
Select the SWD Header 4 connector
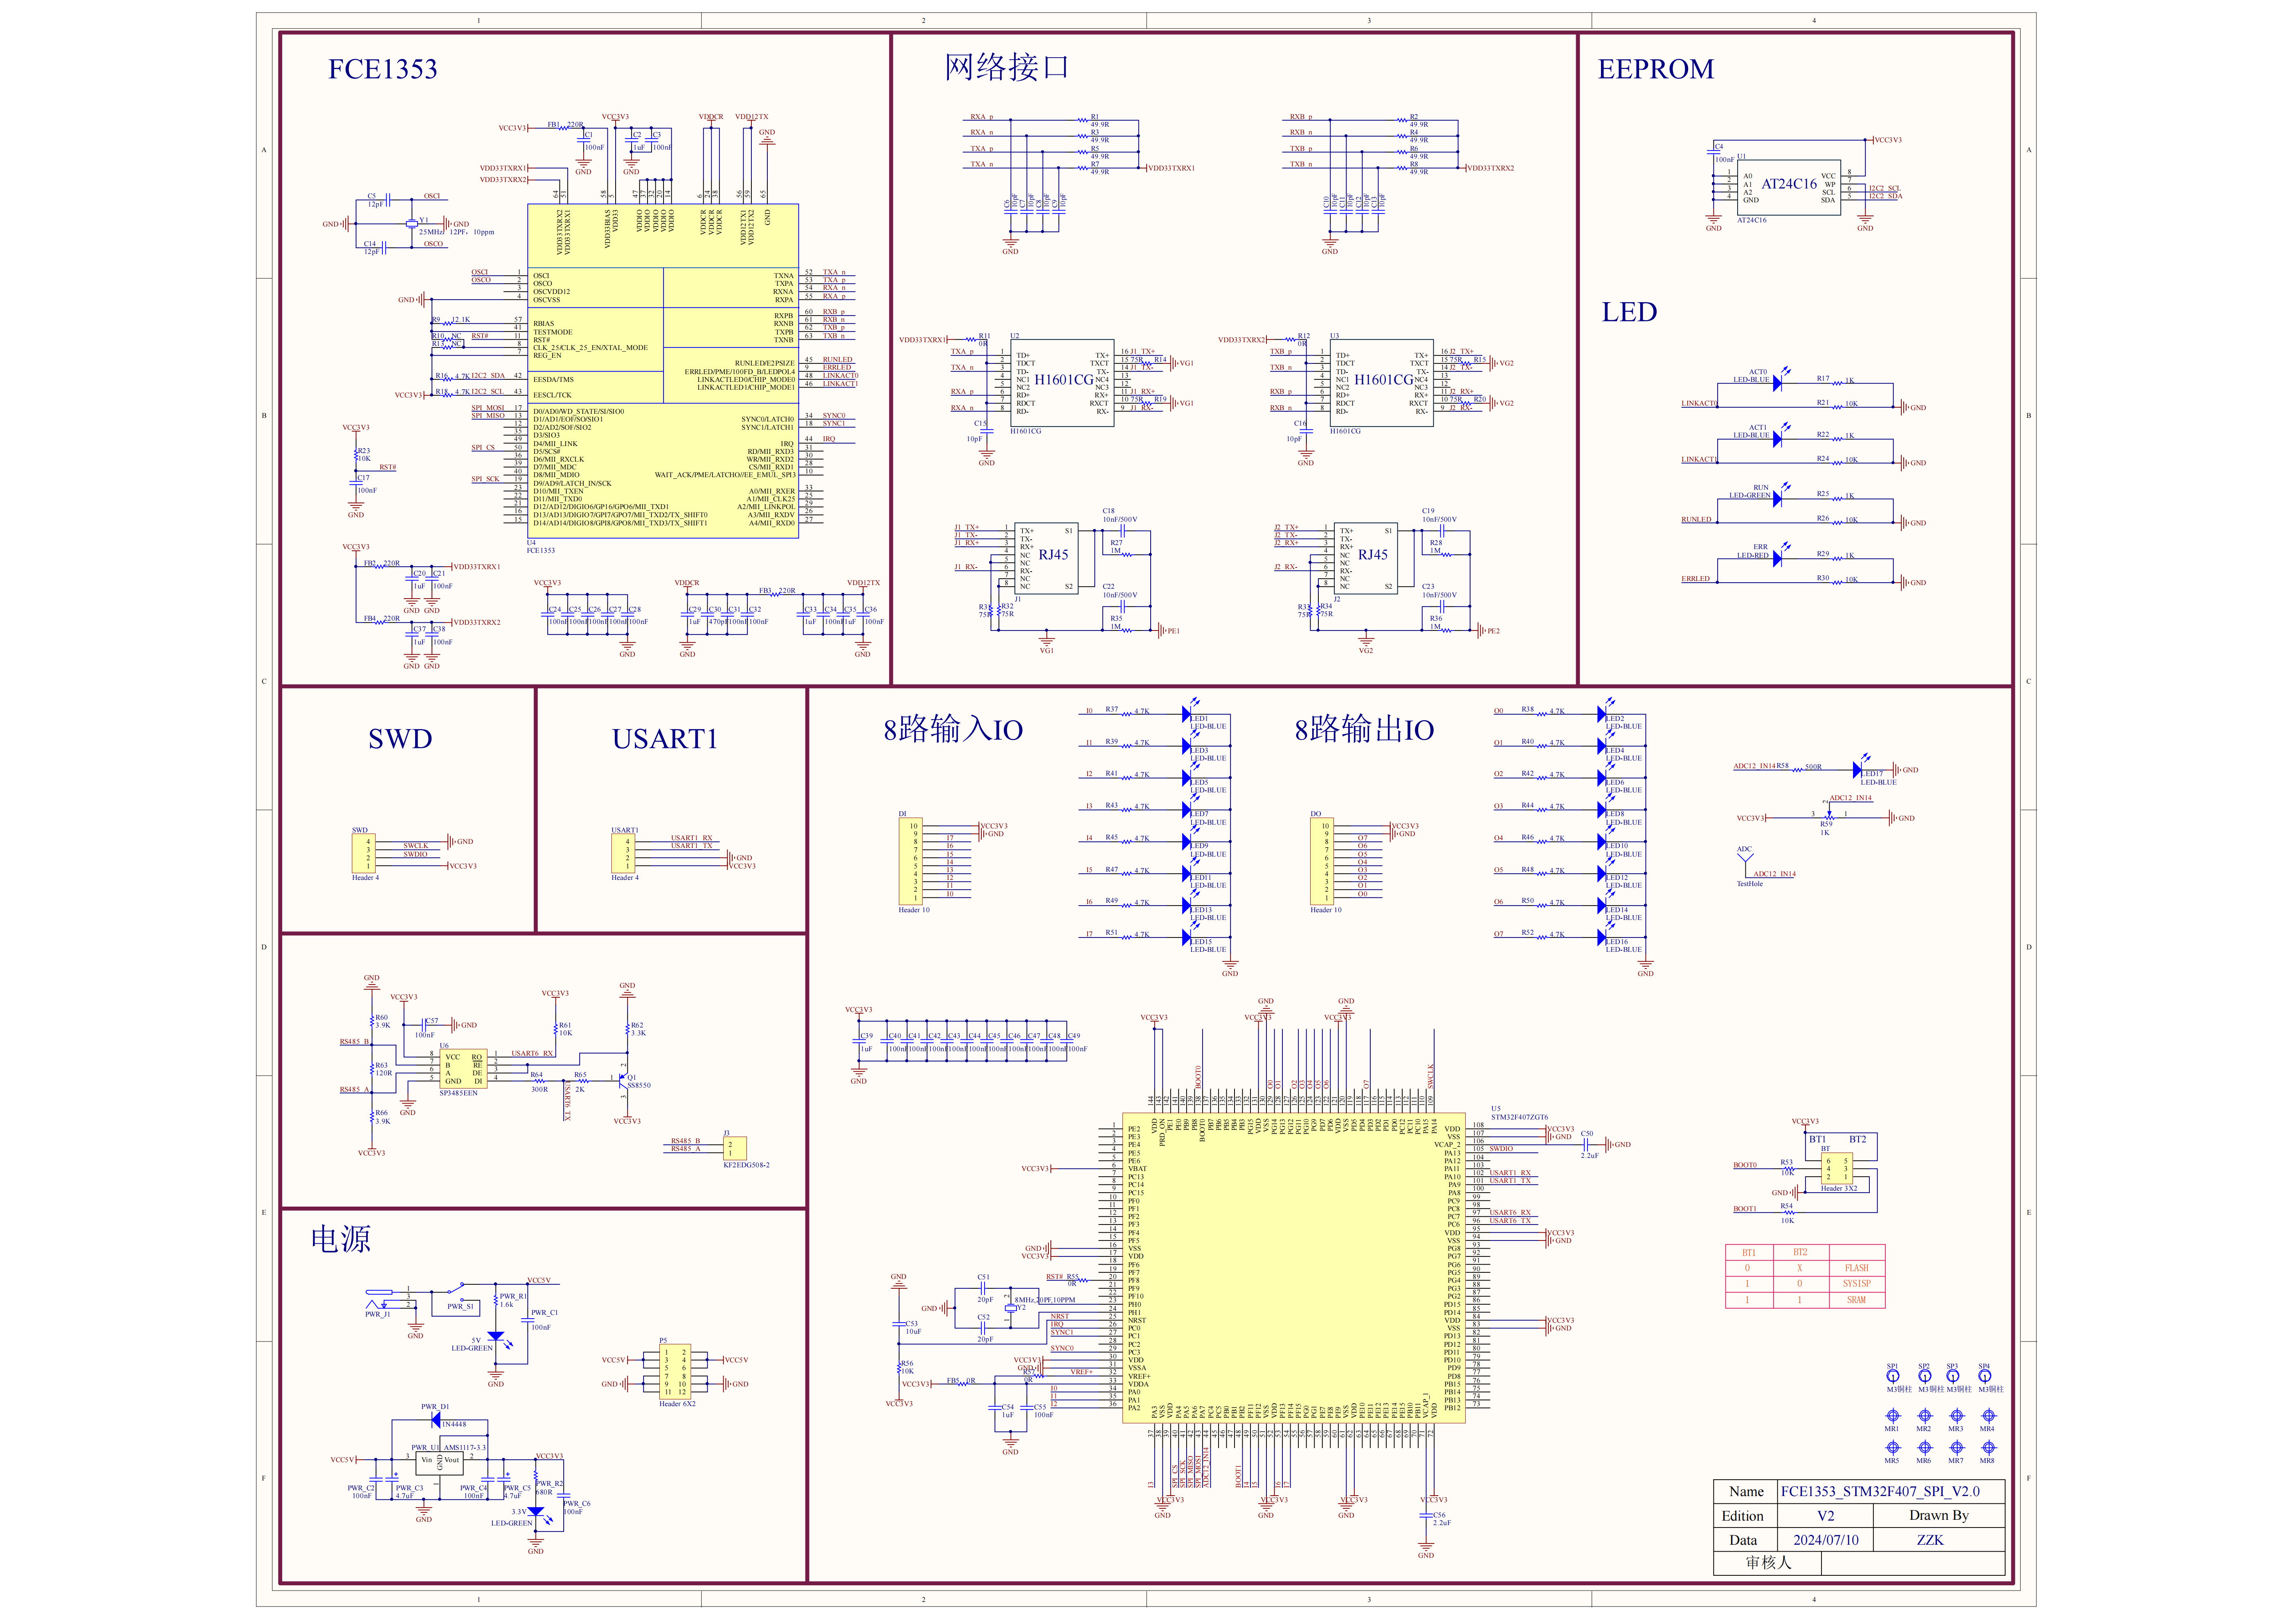(364, 853)
